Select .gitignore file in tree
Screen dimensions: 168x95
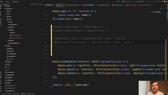9,78
